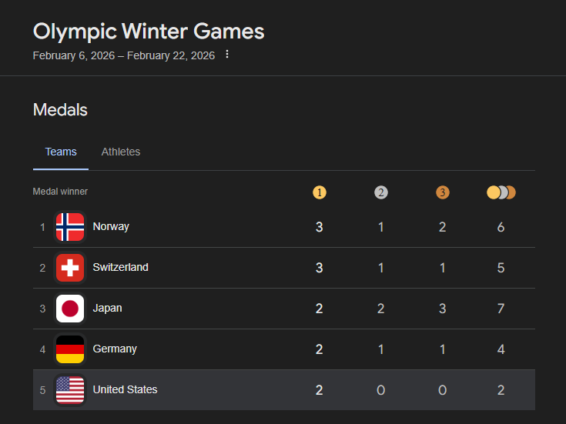Select the United States team name
The width and height of the screenshot is (566, 424).
coord(125,390)
